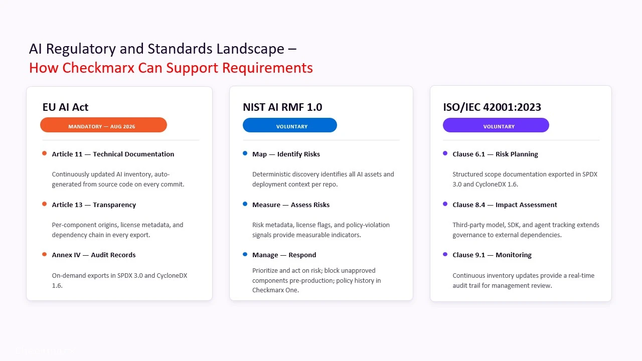
Task: Select the Article 13 — Transparency item title
Action: (94, 205)
